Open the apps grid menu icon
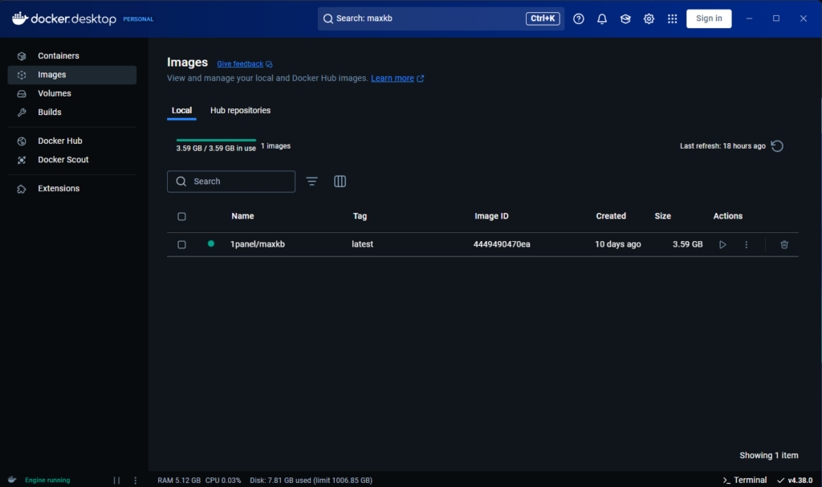822x487 pixels. [672, 19]
